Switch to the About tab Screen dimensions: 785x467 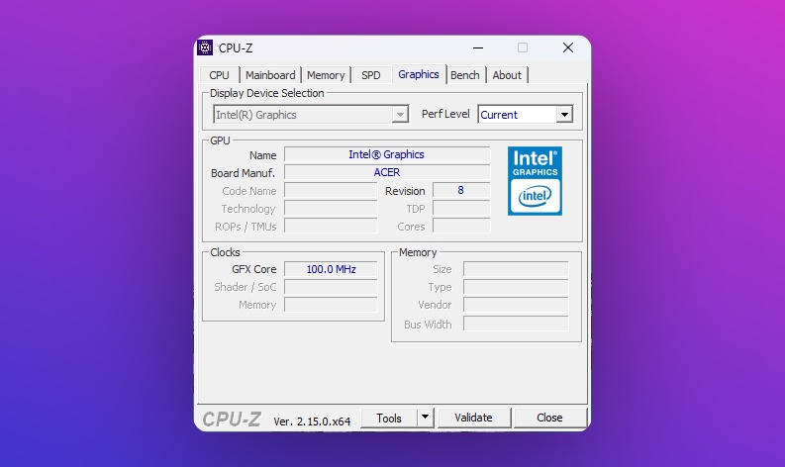pyautogui.click(x=507, y=75)
